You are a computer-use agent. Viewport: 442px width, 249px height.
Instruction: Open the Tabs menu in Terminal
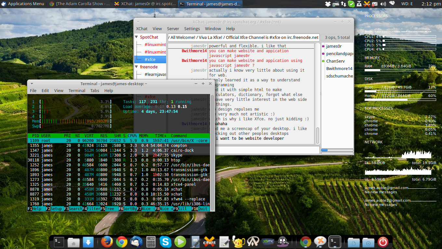[x=95, y=91]
